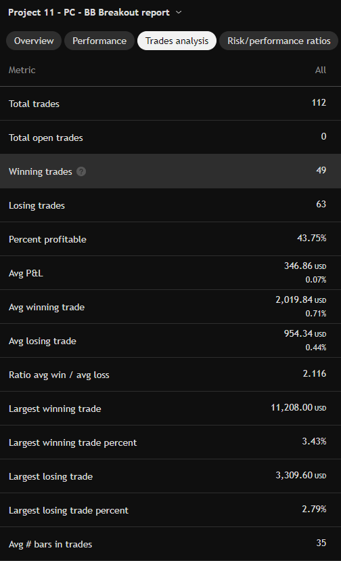Click the help icon beside Winning trades
Image resolution: width=341 pixels, height=561 pixels.
[x=81, y=171]
